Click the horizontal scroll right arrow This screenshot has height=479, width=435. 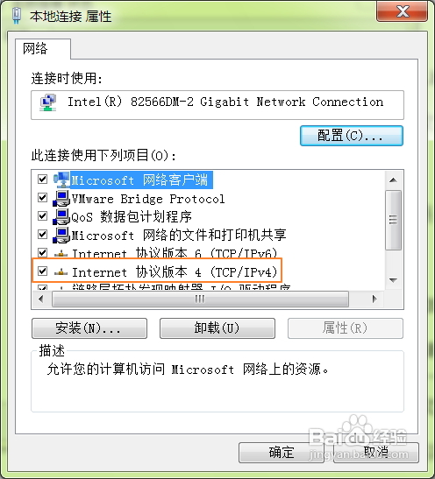pyautogui.click(x=374, y=299)
